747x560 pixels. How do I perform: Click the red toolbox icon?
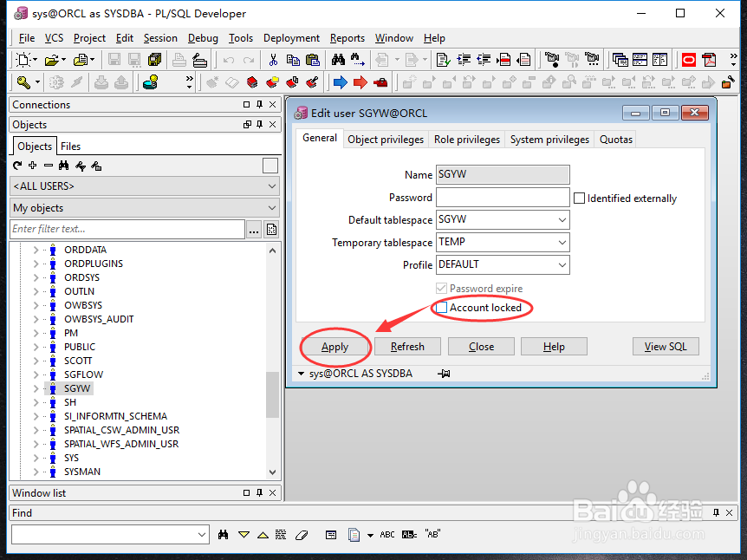(380, 83)
